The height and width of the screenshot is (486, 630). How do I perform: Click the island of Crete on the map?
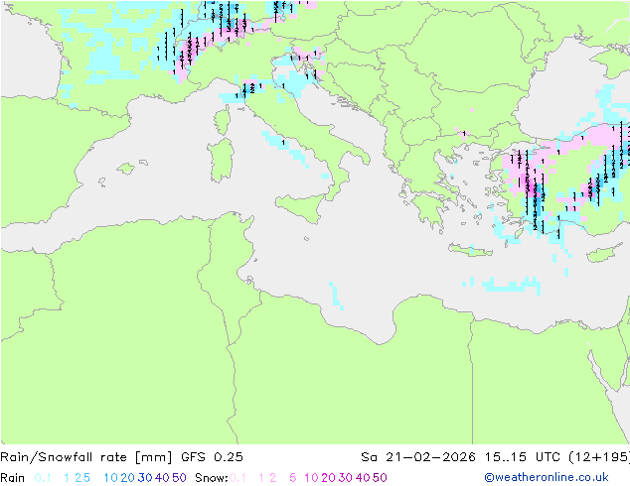click(470, 250)
